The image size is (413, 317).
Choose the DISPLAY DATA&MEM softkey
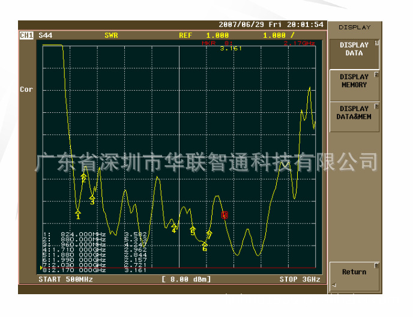(x=354, y=113)
